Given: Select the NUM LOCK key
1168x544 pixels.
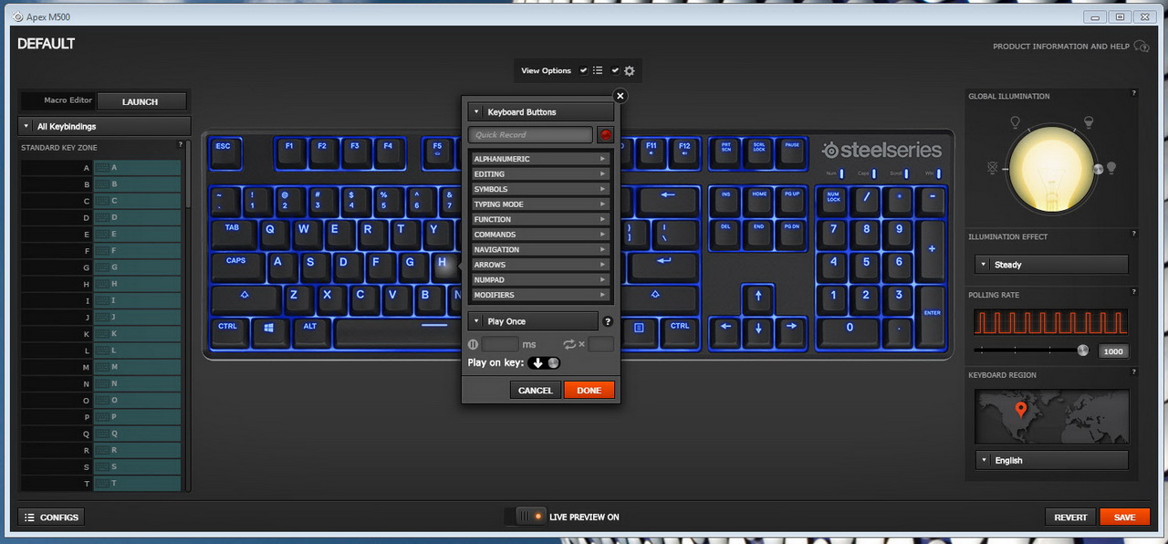Looking at the screenshot, I should tap(833, 202).
